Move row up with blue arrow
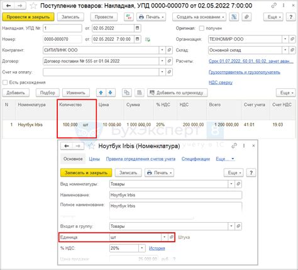 pyautogui.click(x=101, y=93)
